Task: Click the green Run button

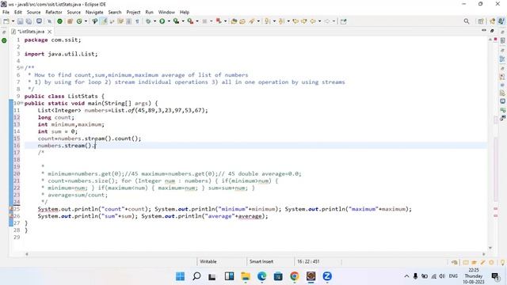Action: 162,21
